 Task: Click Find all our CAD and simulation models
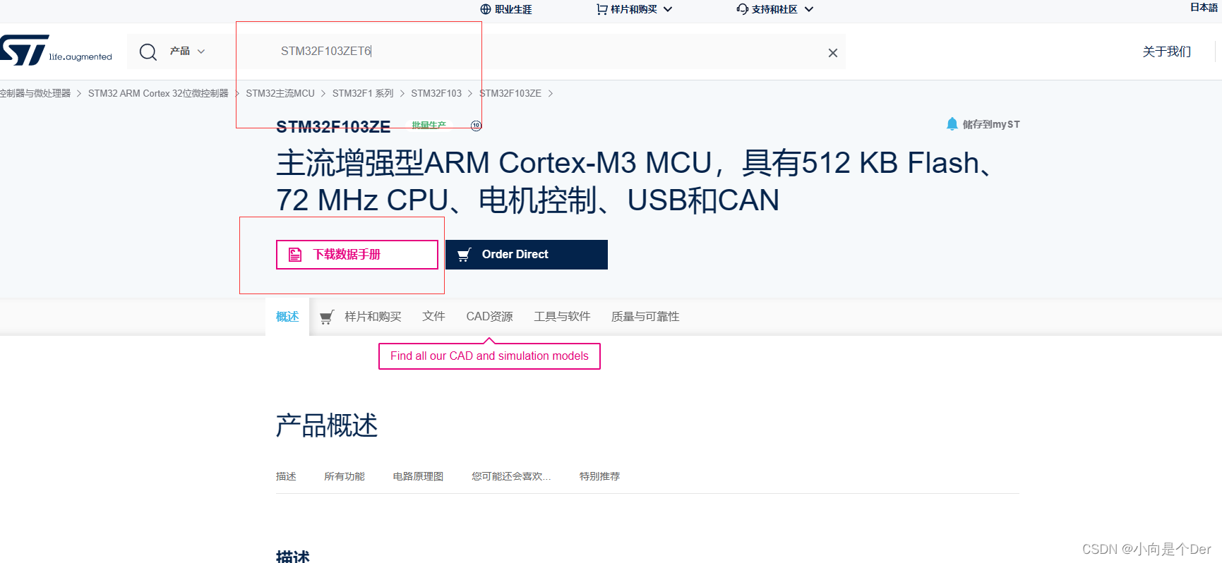[x=489, y=356]
